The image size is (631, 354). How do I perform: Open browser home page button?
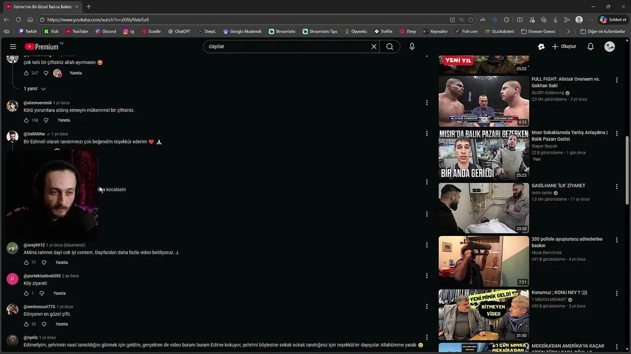pos(30,20)
